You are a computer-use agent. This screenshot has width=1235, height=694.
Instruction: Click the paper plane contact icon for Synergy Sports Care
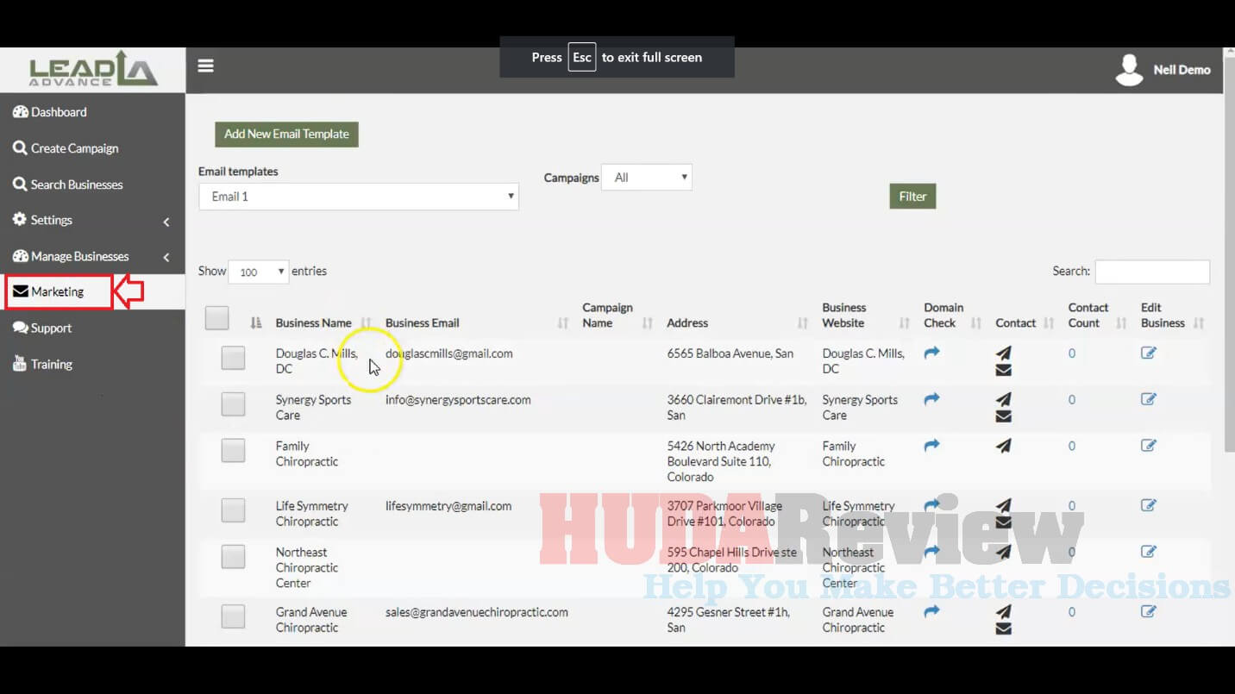tap(1003, 399)
